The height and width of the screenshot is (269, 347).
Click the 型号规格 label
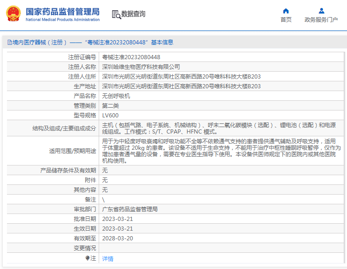[x=85, y=116]
